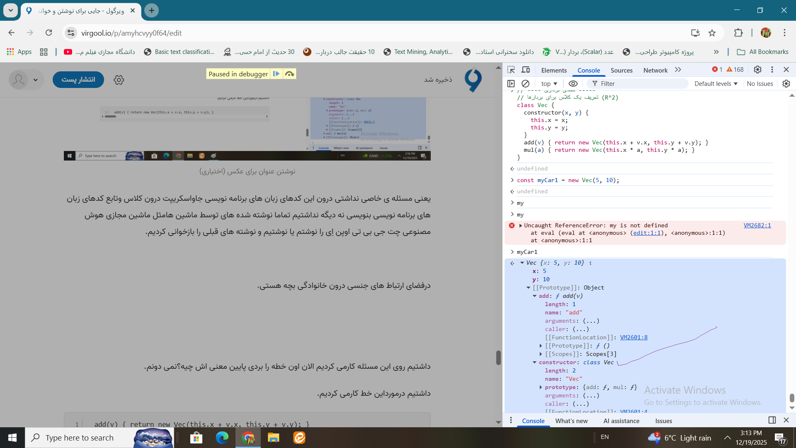
Task: Collapse the constructor: class Vec node
Action: coord(535,362)
